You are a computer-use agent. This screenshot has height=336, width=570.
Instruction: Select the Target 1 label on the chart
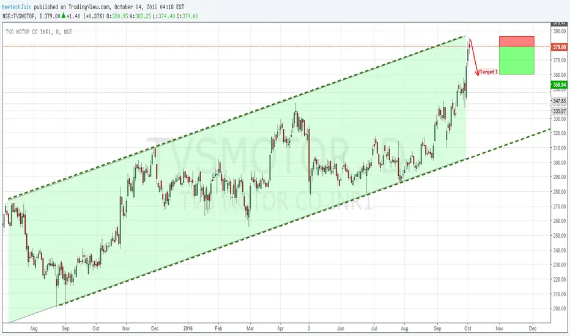(489, 72)
